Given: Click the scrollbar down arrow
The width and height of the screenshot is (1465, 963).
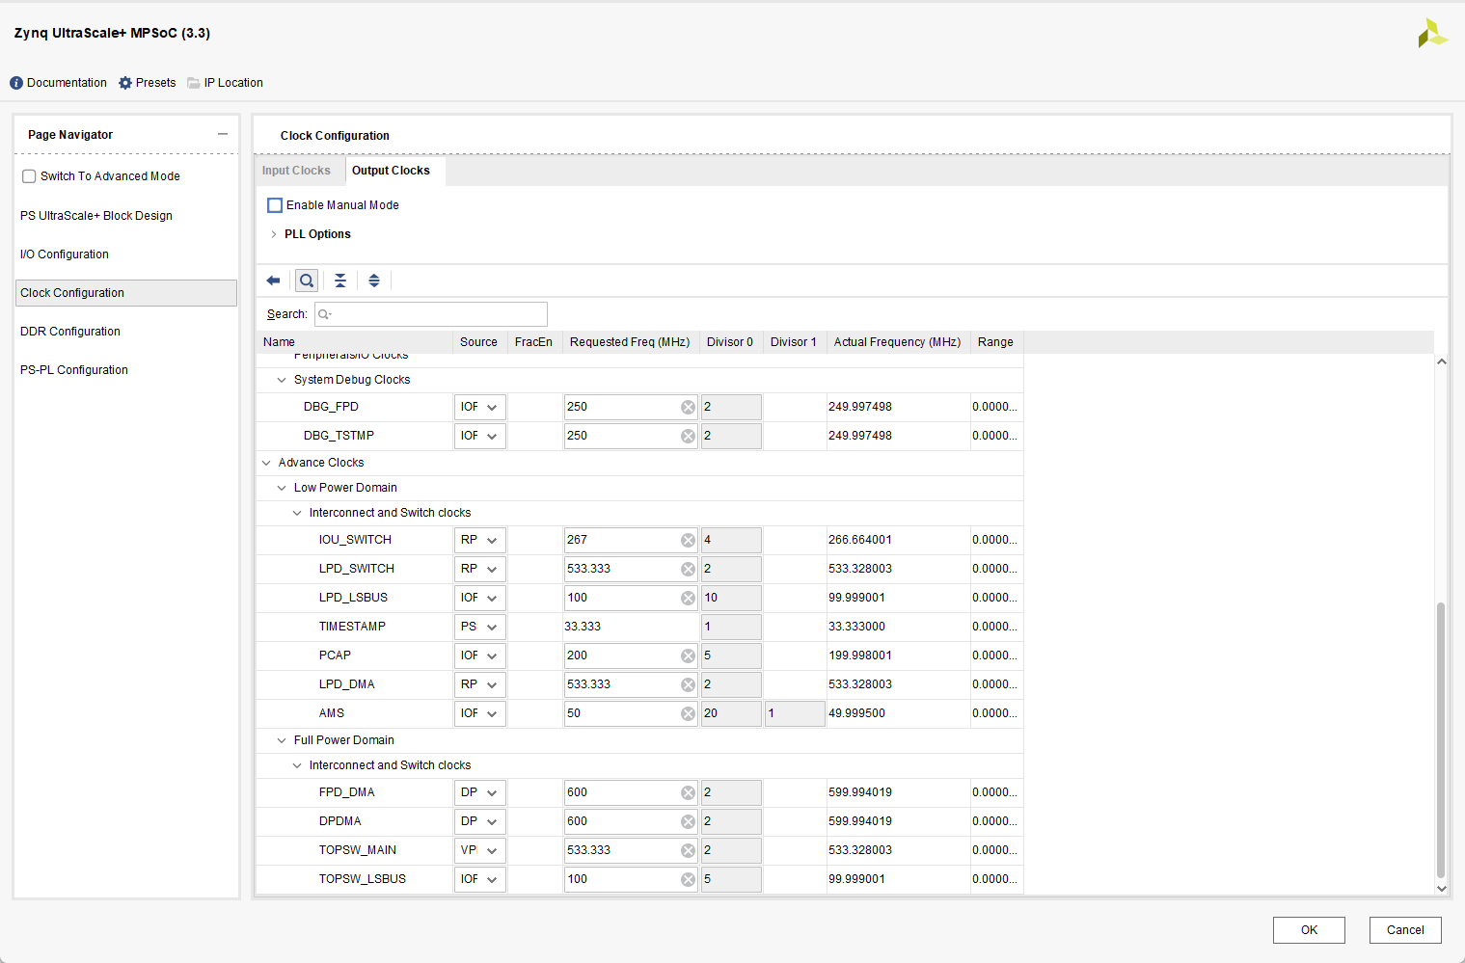Looking at the screenshot, I should (1441, 889).
